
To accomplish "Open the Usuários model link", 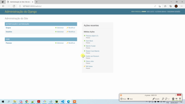I will coord(9,32).
